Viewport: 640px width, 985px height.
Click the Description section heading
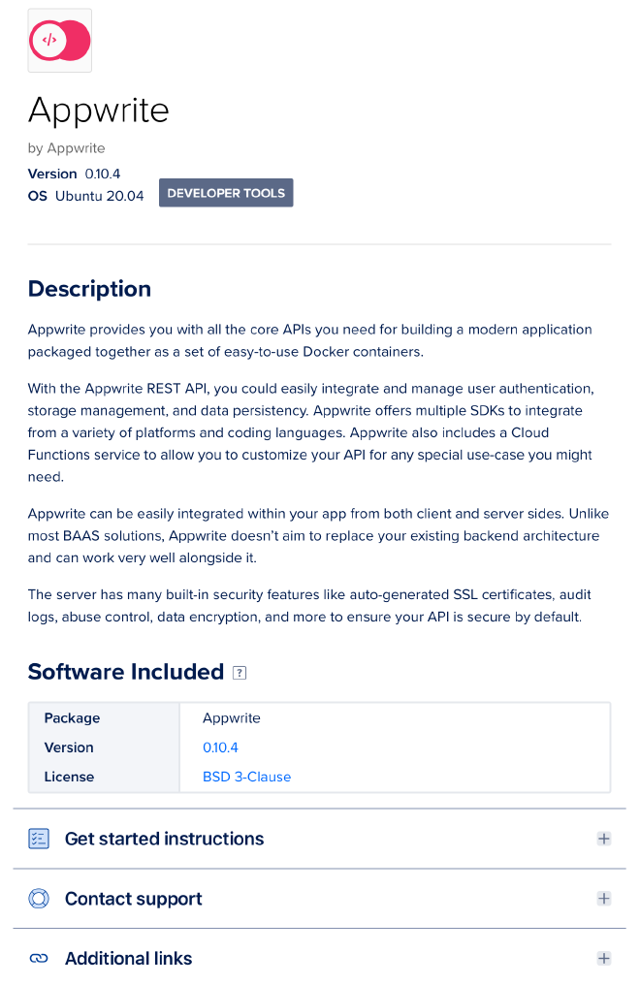89,288
